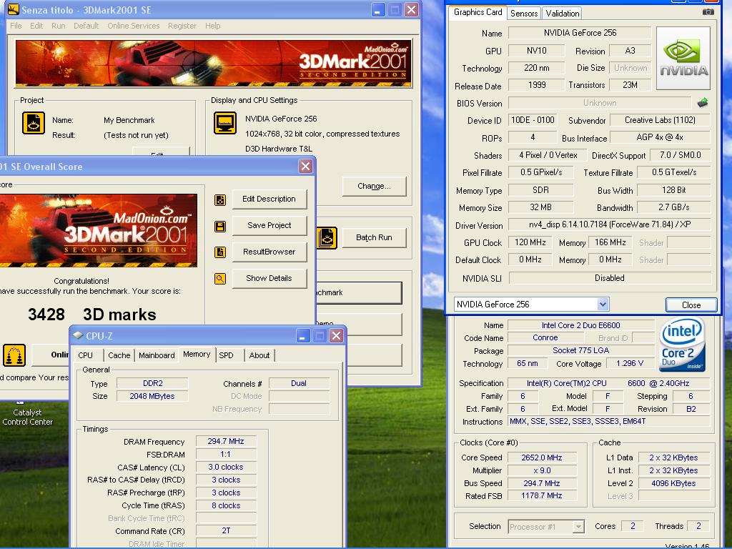Click the DRAM Frequency 294.7 MHz value
Screen dimensions: 732x549
pos(226,442)
